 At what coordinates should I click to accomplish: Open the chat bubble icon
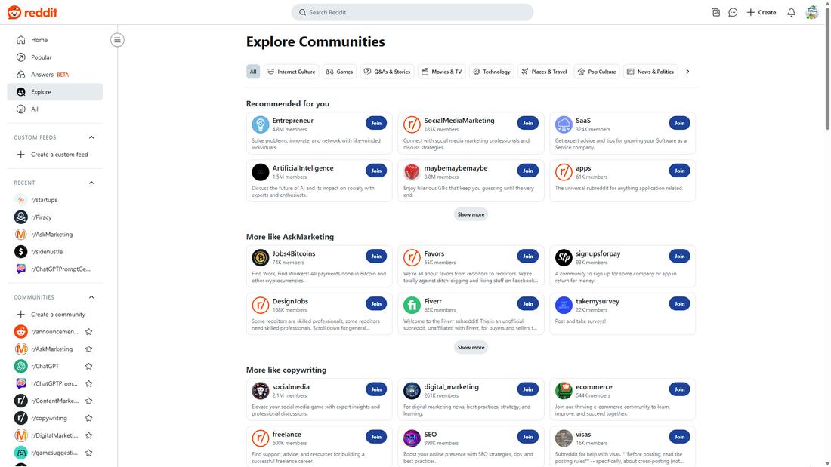click(733, 12)
